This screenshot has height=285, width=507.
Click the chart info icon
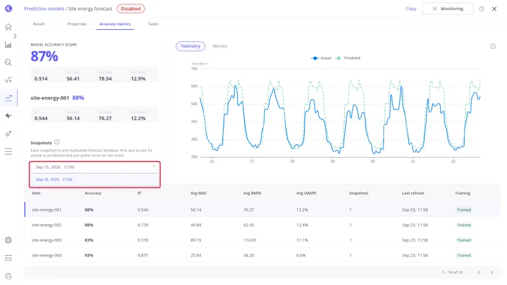coord(493,46)
